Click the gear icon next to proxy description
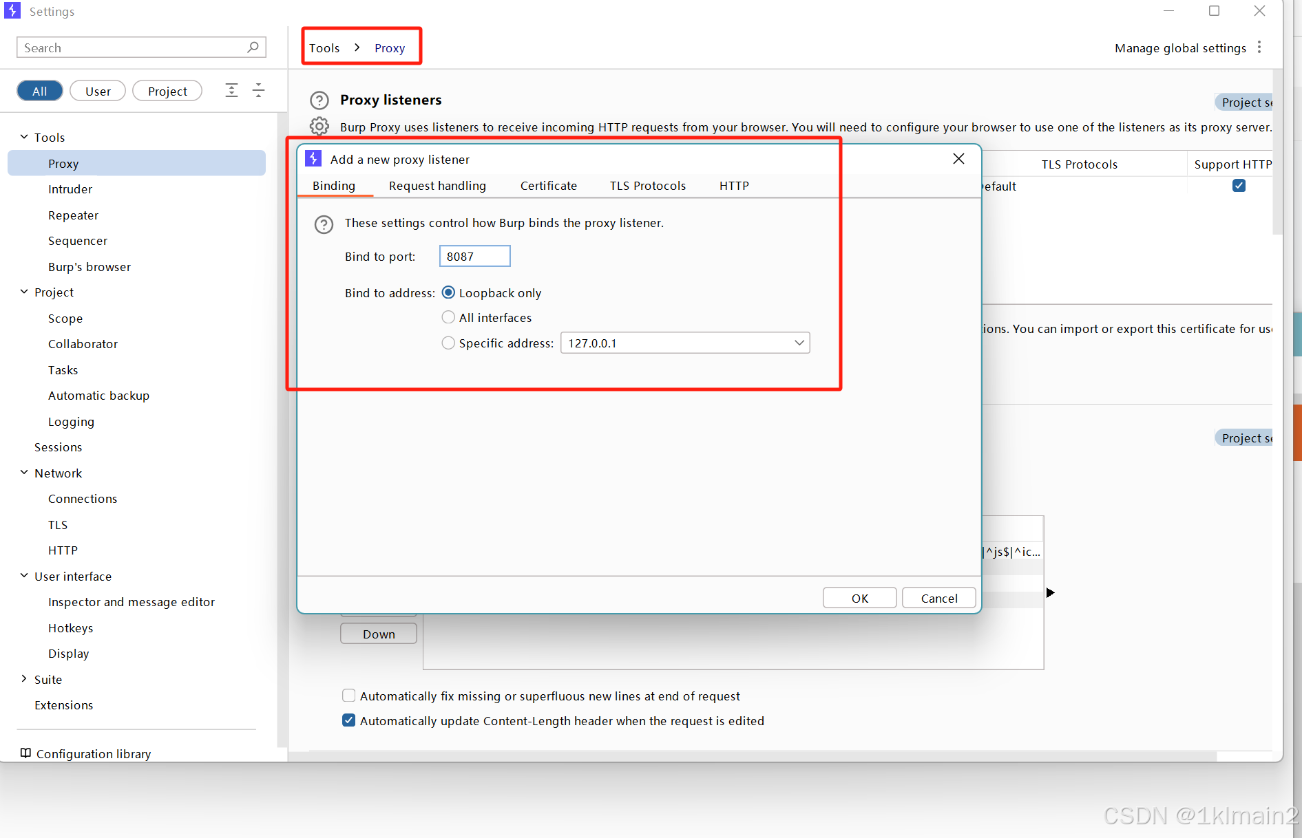 [319, 127]
